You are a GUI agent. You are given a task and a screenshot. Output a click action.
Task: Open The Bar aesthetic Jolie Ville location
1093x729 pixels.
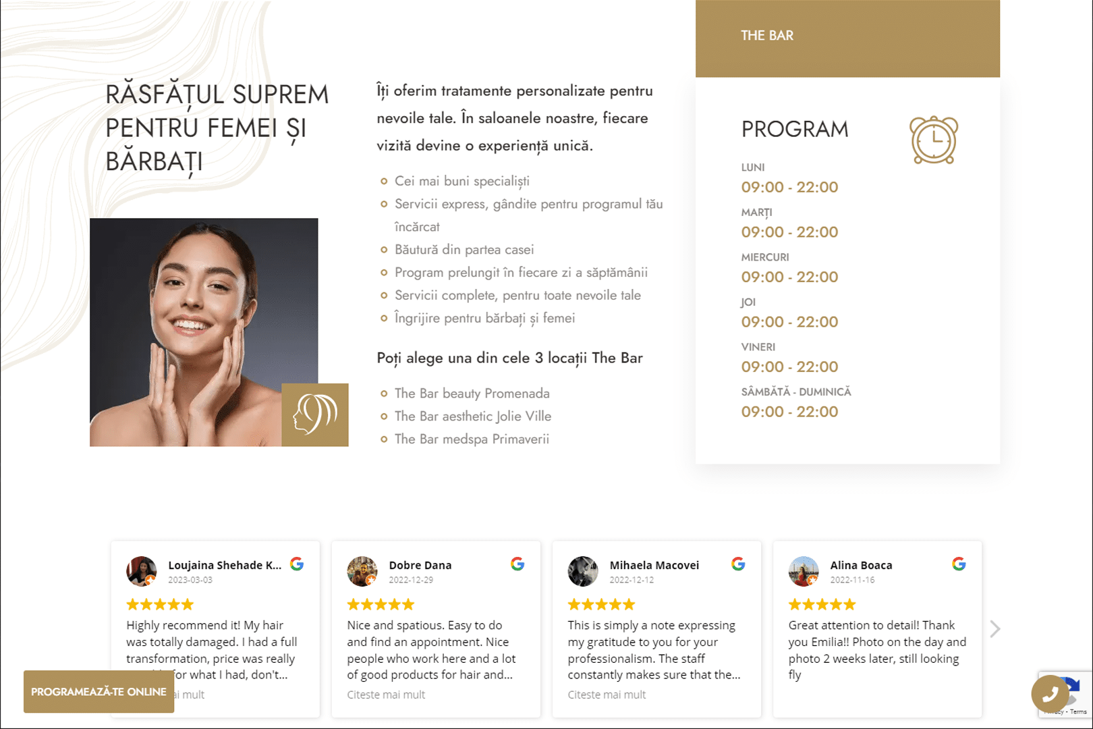click(472, 416)
